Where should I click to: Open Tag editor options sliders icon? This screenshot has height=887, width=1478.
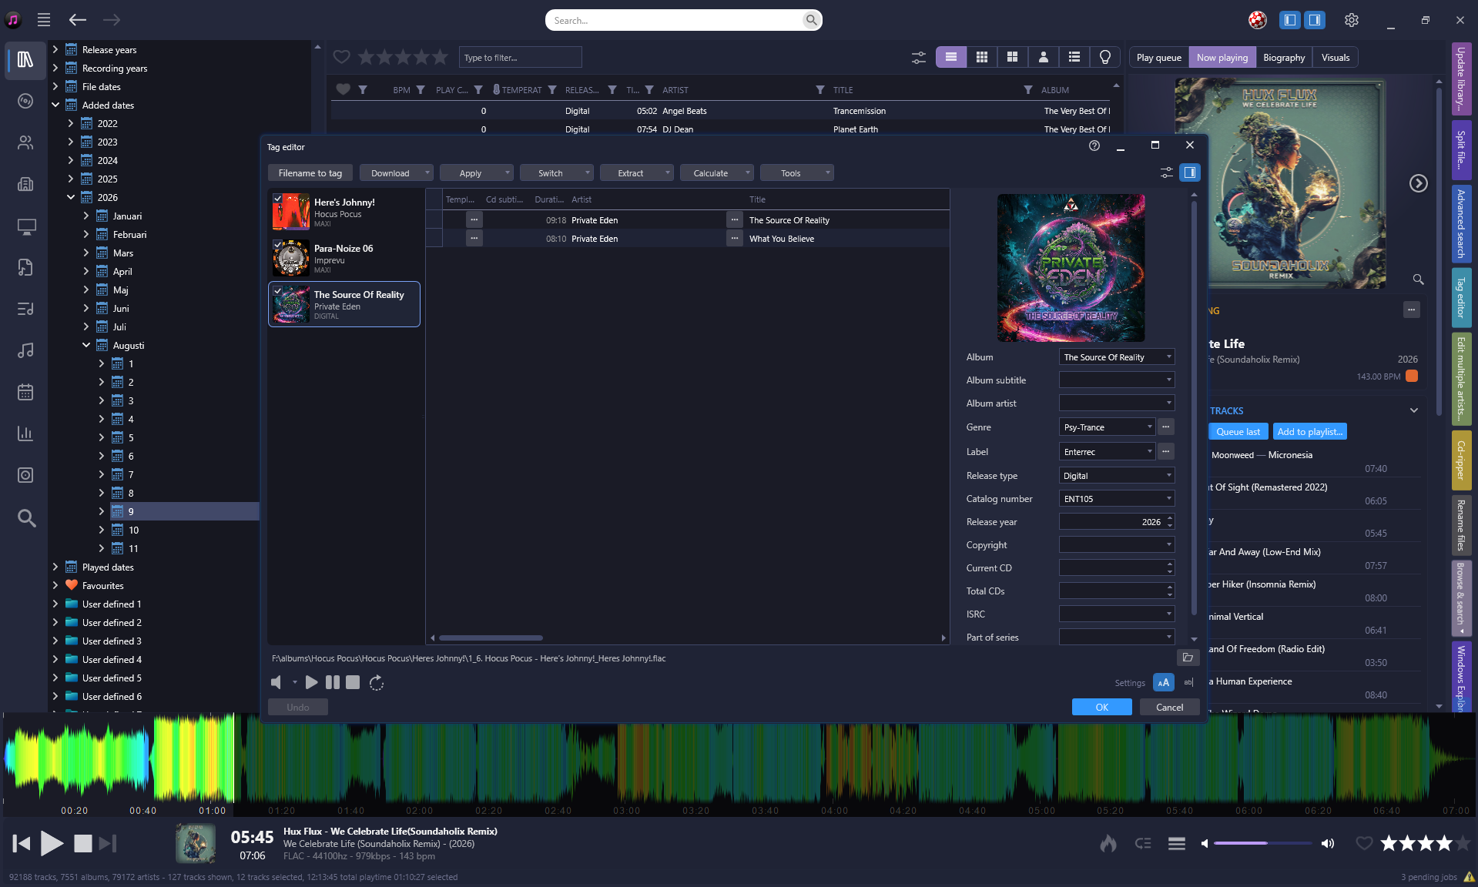pyautogui.click(x=1167, y=172)
